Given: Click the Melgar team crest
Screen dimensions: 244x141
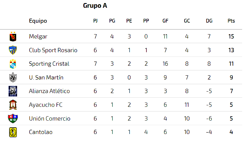Looking at the screenshot, I should pos(13,37).
